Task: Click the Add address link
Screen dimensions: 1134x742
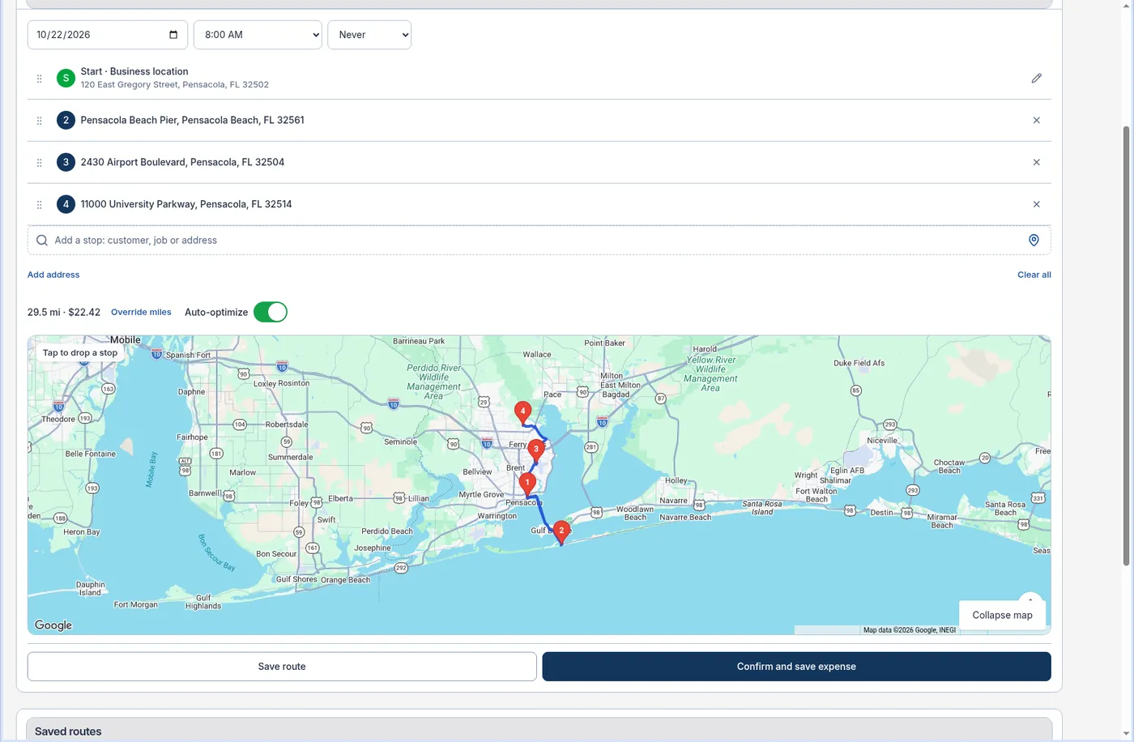Action: 53,275
